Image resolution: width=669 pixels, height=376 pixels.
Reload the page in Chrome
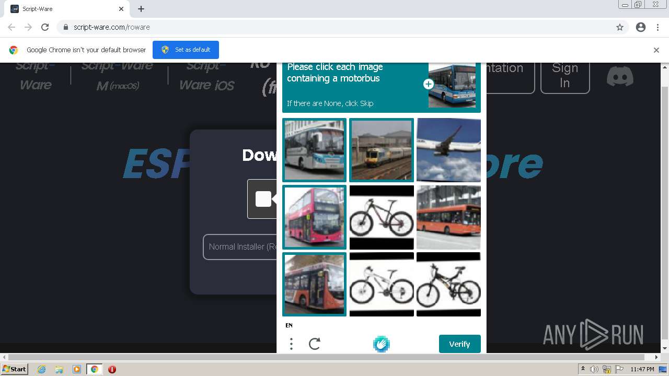45,27
